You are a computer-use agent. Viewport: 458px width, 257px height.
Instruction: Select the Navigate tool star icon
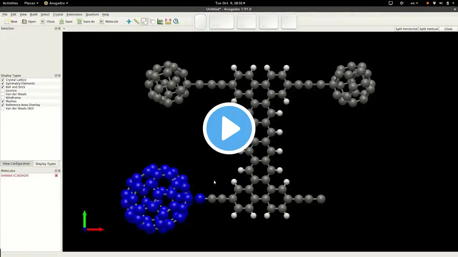point(129,21)
